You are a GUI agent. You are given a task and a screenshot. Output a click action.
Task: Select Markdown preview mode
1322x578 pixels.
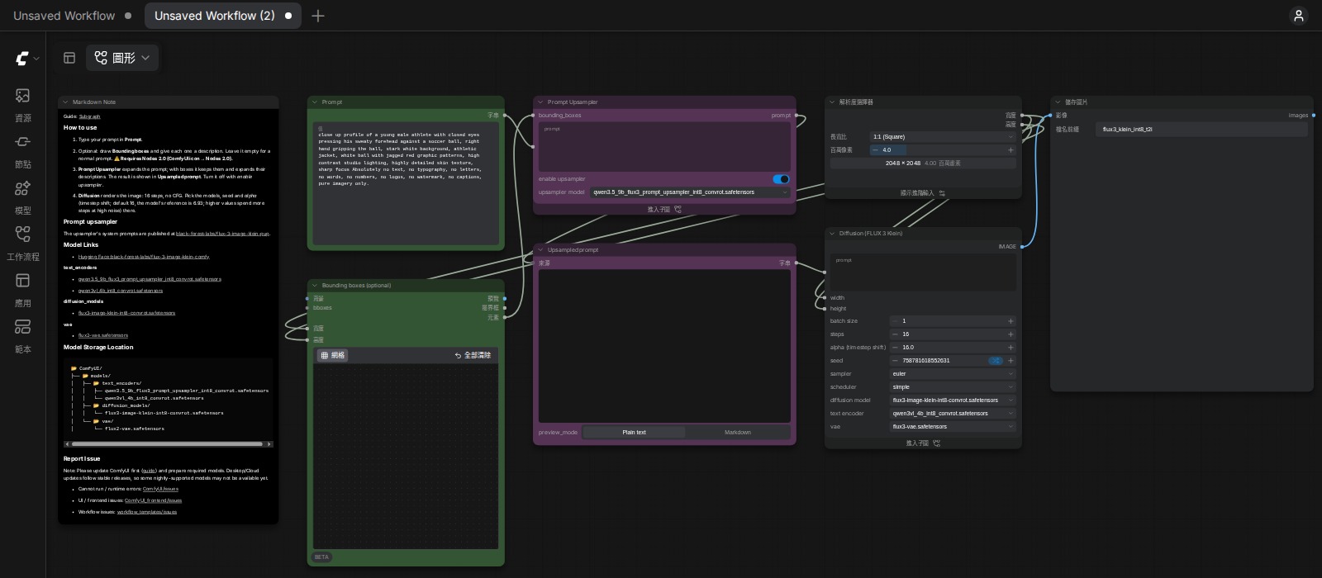click(x=738, y=433)
